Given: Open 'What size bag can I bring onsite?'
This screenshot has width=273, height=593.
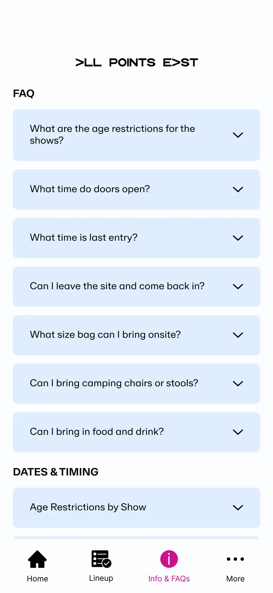Looking at the screenshot, I should click(x=136, y=335).
